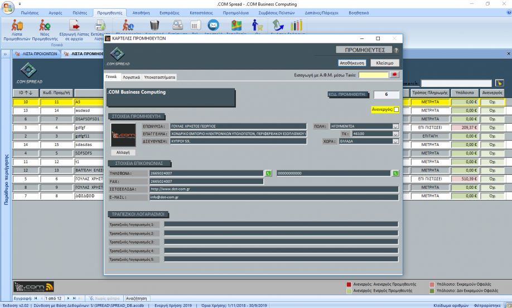Image resolution: width=512 pixels, height=308 pixels.
Task: Click the application orb button at top left
Action: [8, 8]
